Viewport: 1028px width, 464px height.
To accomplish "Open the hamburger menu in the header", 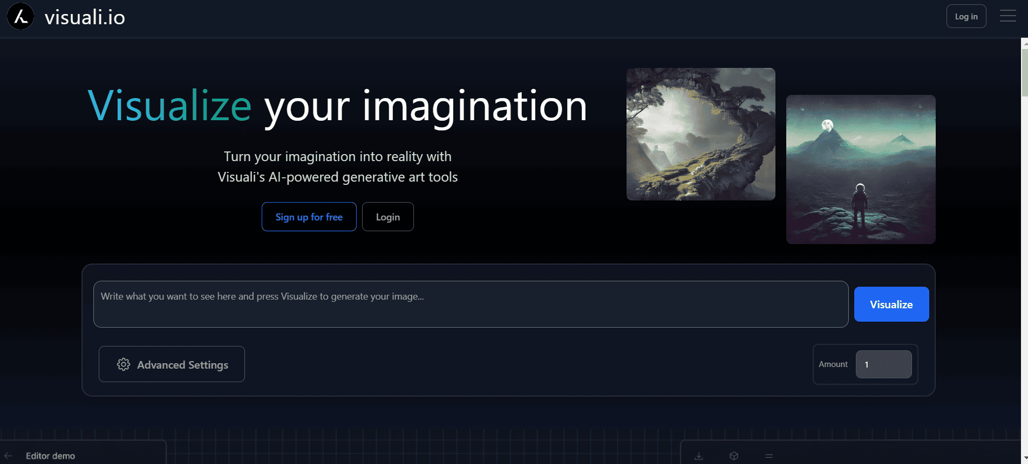I will click(x=1007, y=16).
